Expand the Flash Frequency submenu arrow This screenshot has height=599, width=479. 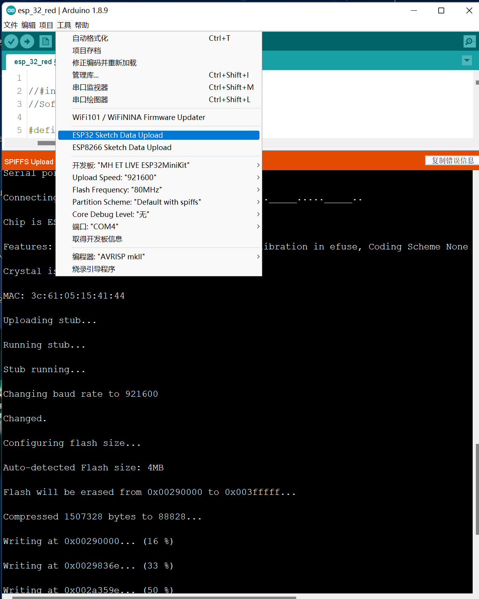click(x=258, y=190)
